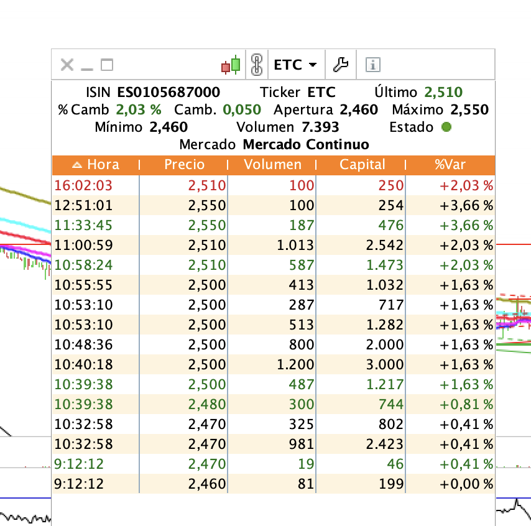The image size is (531, 526).
Task: Select the 12:51:01 trade row
Action: 274,205
